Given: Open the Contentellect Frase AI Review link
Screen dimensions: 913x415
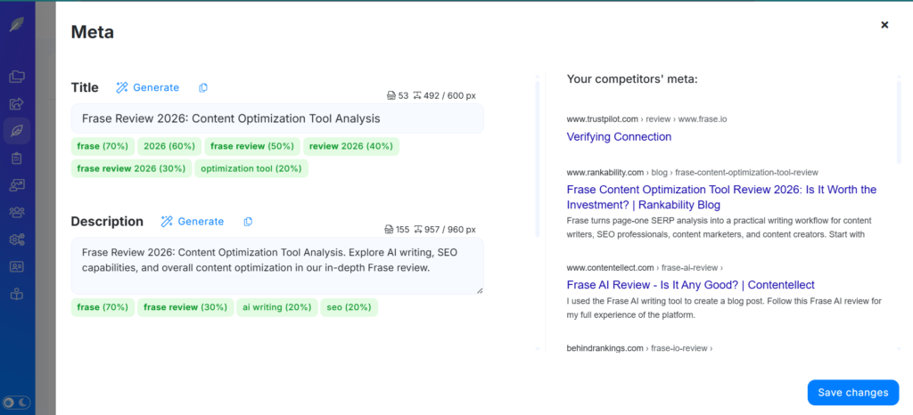Looking at the screenshot, I should [691, 285].
